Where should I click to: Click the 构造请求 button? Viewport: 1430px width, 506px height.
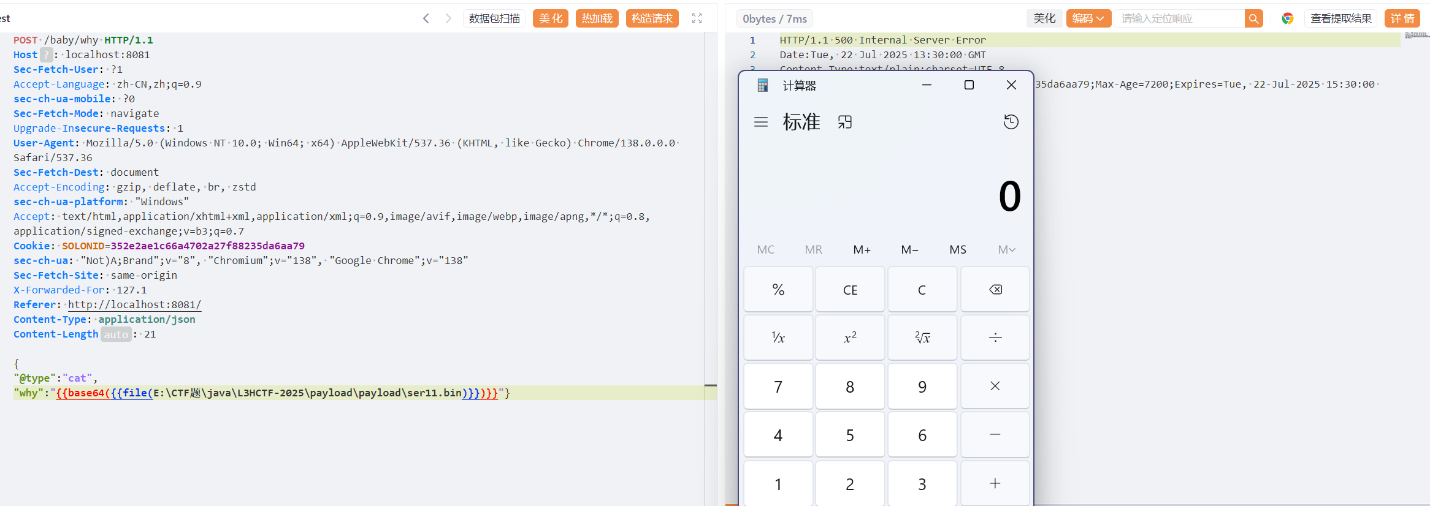(x=652, y=18)
